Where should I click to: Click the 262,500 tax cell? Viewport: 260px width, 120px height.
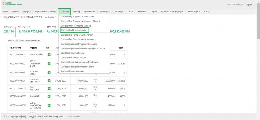pyautogui.click(x=121, y=81)
